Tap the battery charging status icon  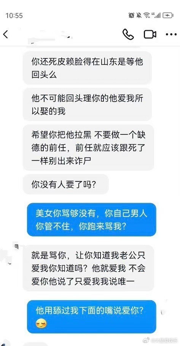click(168, 15)
